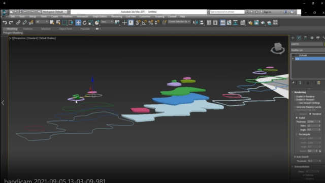Click Sign In link
Viewport: 325px width, 183px height.
tap(267, 12)
